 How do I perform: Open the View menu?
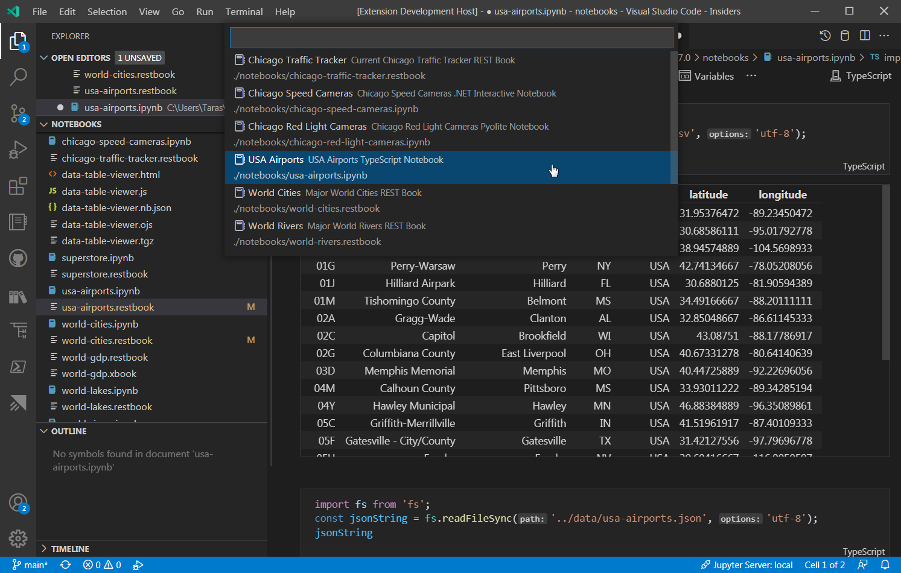pyautogui.click(x=149, y=11)
